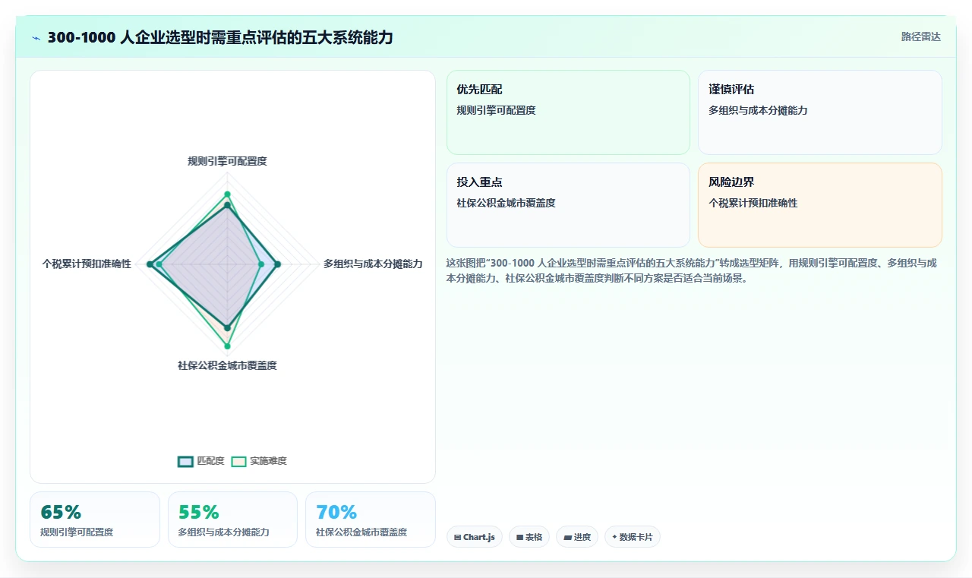Click the radar axis label 个税累计预扣准确性

pos(87,264)
